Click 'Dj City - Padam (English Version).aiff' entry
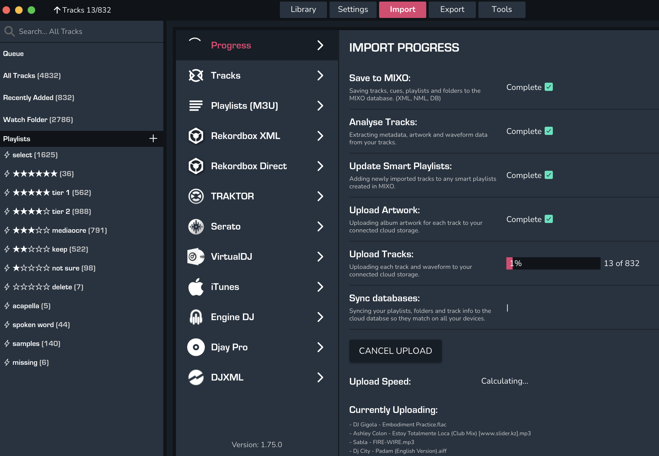The image size is (659, 456). click(398, 451)
